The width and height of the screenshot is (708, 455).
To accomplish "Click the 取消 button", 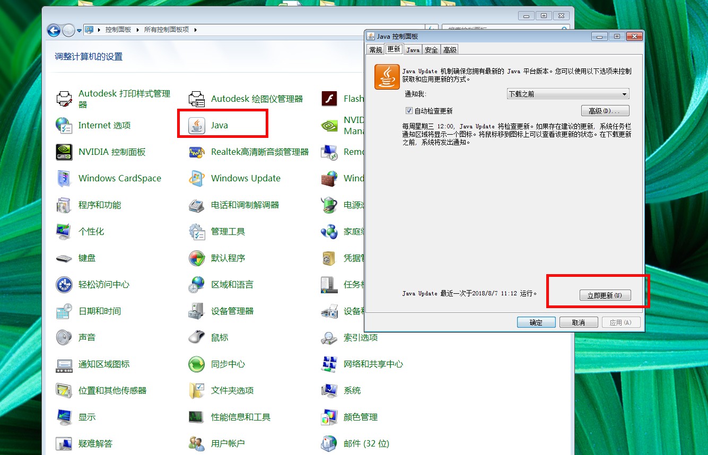I will tap(579, 322).
